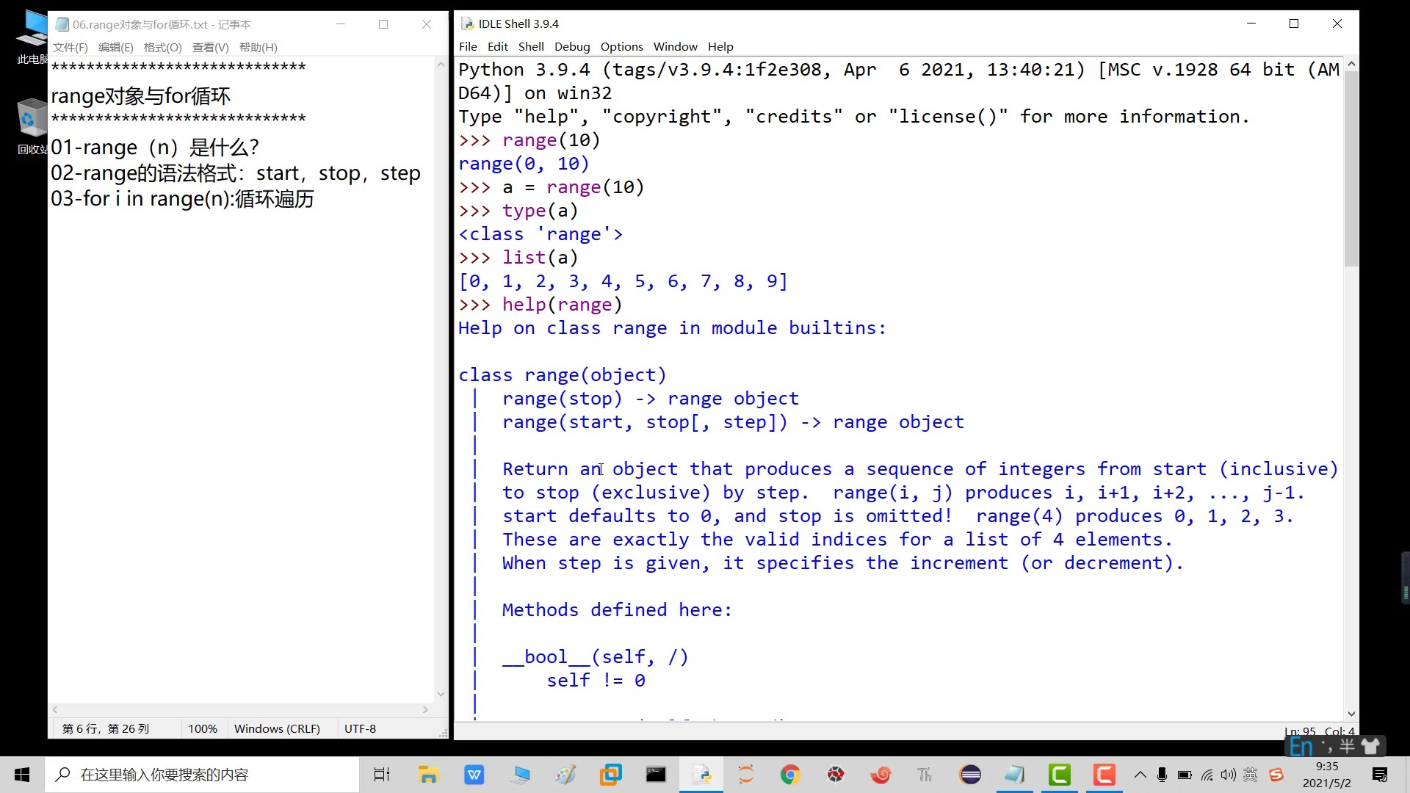Open the Window menu in IDLE

pyautogui.click(x=676, y=46)
